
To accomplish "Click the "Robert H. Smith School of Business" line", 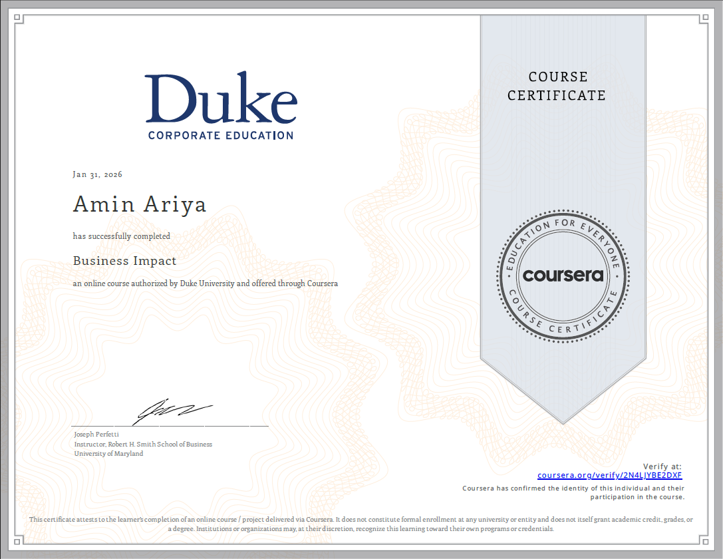I will point(143,444).
